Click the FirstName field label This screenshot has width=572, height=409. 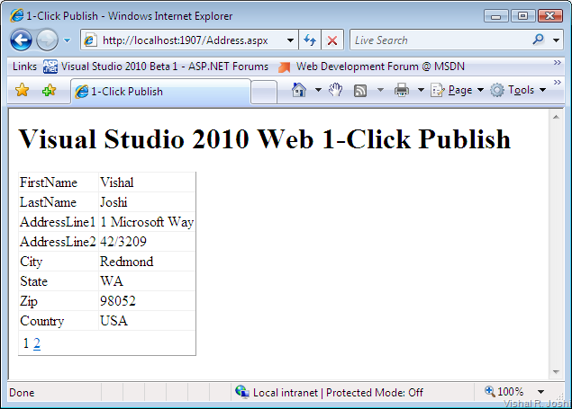[x=49, y=182]
